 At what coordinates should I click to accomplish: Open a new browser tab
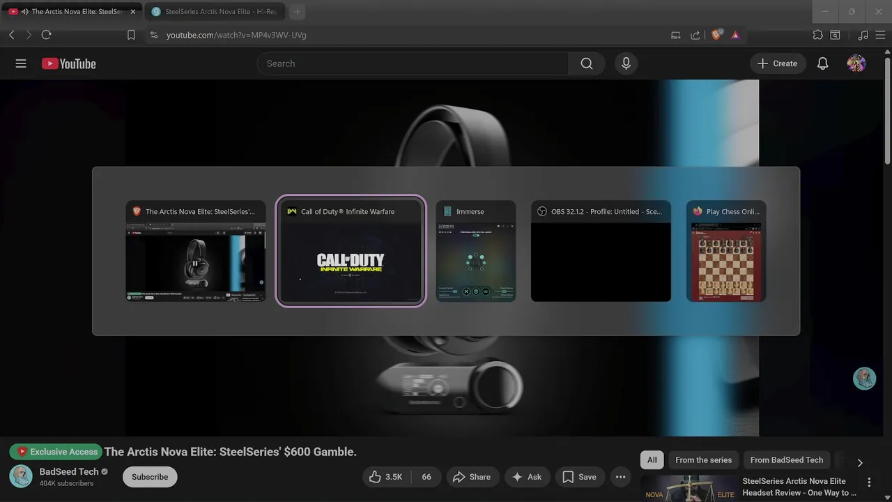[297, 12]
